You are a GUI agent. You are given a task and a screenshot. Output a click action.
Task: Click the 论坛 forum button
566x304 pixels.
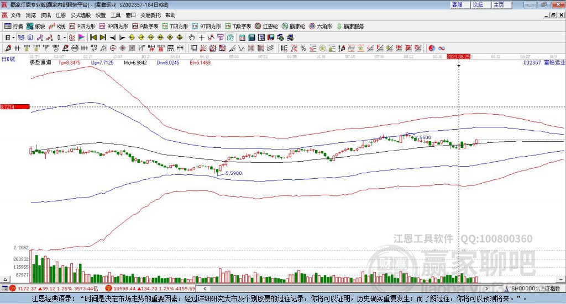[481, 4]
